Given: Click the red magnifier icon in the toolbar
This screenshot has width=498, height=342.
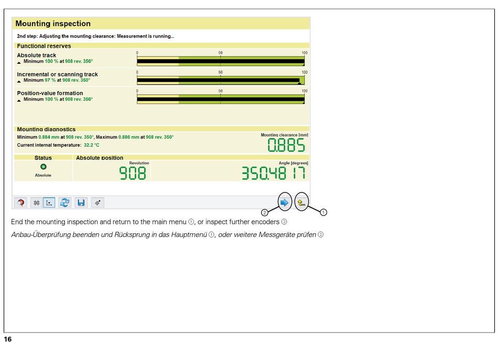Looking at the screenshot, I should tap(21, 202).
